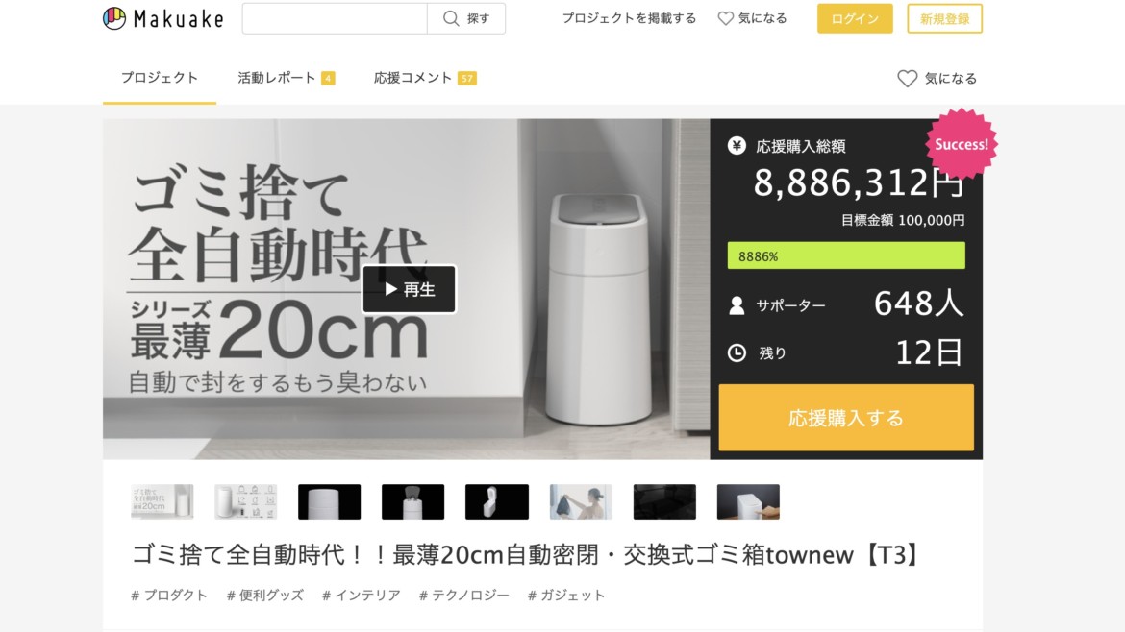
Task: Click the 8,886,312円 total amount
Action: tap(858, 183)
